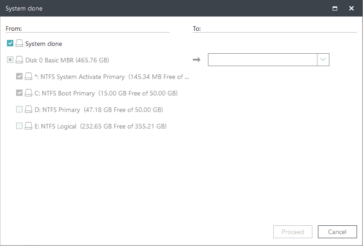Check the D: NTFS Primary checkbox
Viewport: 363px width, 246px height.
click(19, 110)
